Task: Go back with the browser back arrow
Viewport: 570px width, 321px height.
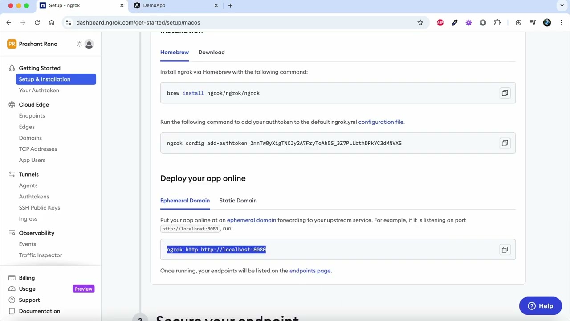Action: [9, 22]
